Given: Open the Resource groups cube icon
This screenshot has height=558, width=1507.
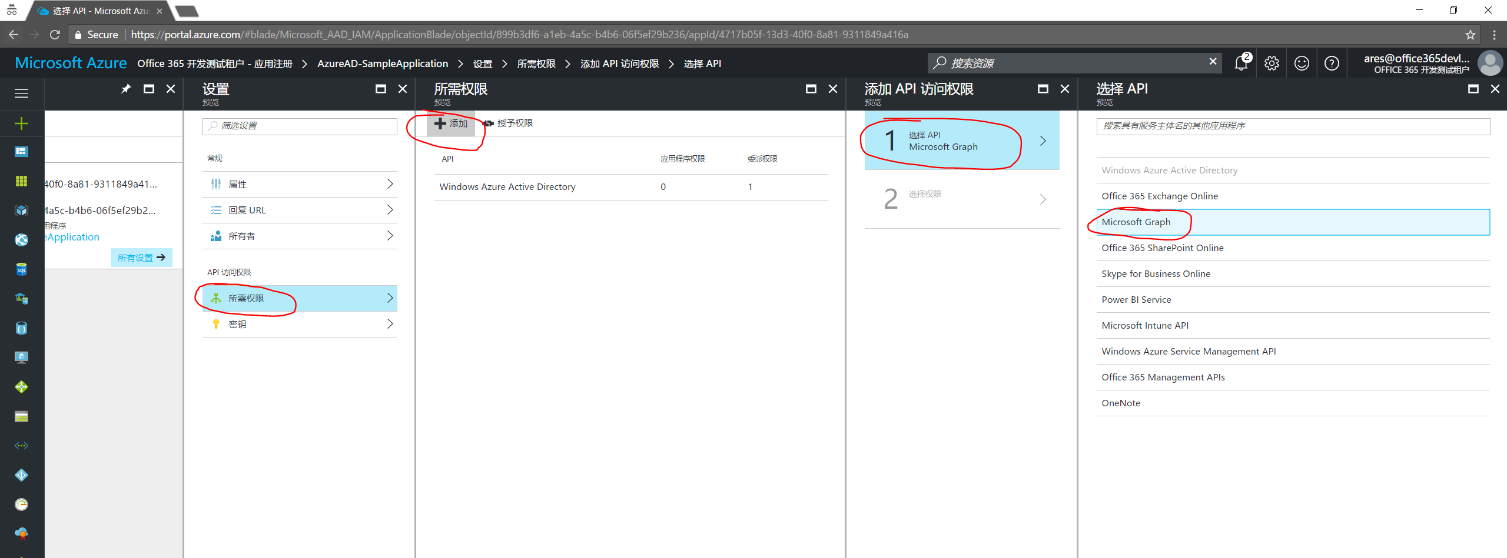Looking at the screenshot, I should coord(21,210).
